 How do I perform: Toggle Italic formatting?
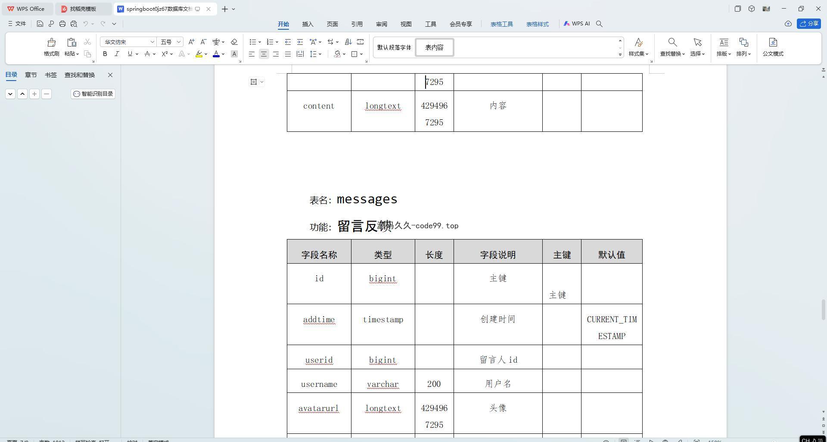(117, 54)
